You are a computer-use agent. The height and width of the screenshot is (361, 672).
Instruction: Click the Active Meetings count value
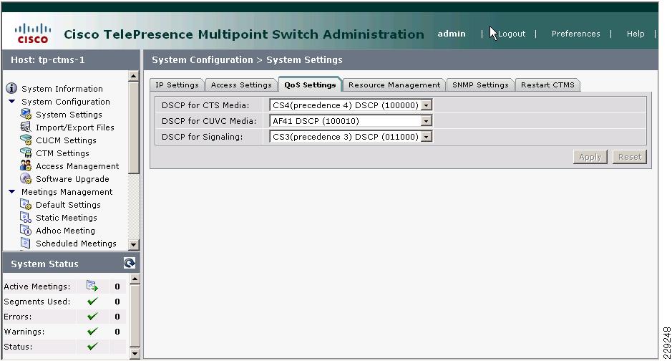117,287
